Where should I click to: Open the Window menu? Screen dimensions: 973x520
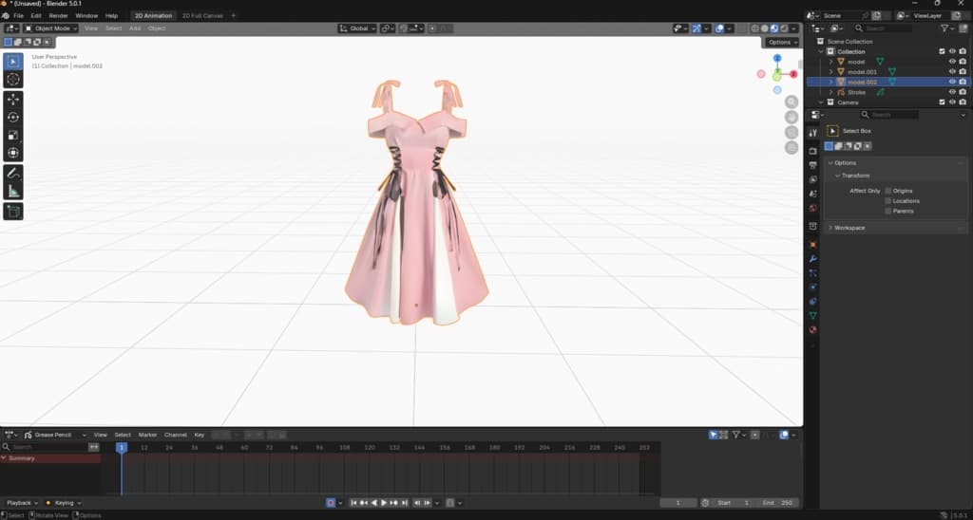(86, 15)
